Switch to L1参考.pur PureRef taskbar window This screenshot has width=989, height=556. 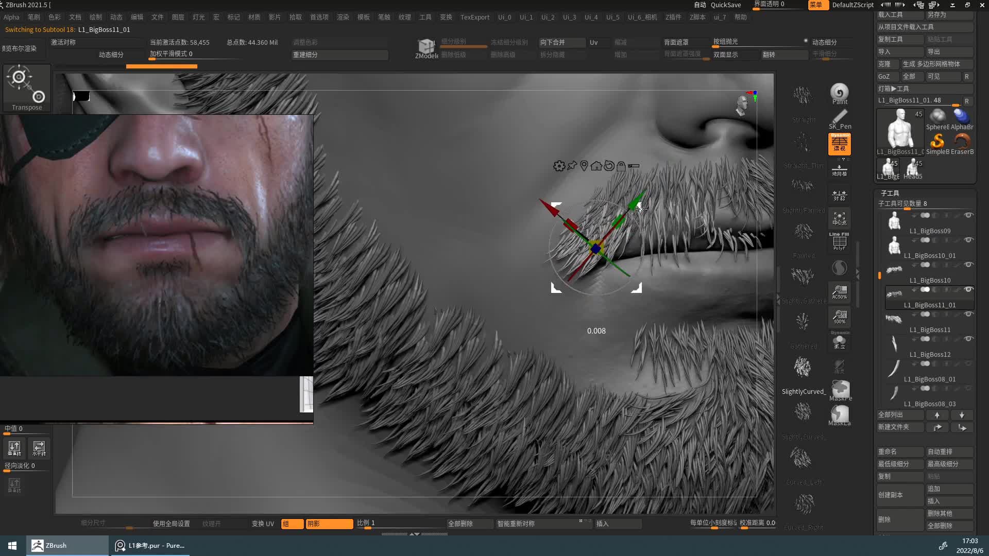[x=149, y=546]
